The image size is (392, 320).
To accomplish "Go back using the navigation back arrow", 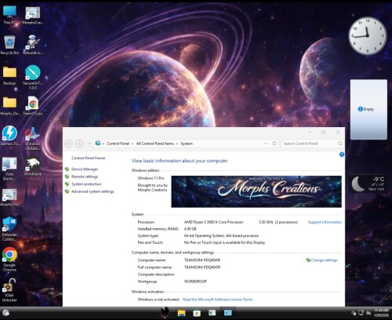I will (x=69, y=144).
